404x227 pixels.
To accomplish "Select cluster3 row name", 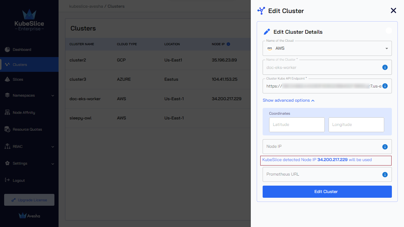I will coord(78,79).
